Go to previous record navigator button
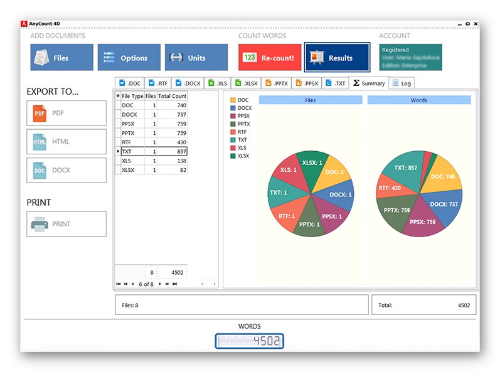 click(132, 284)
